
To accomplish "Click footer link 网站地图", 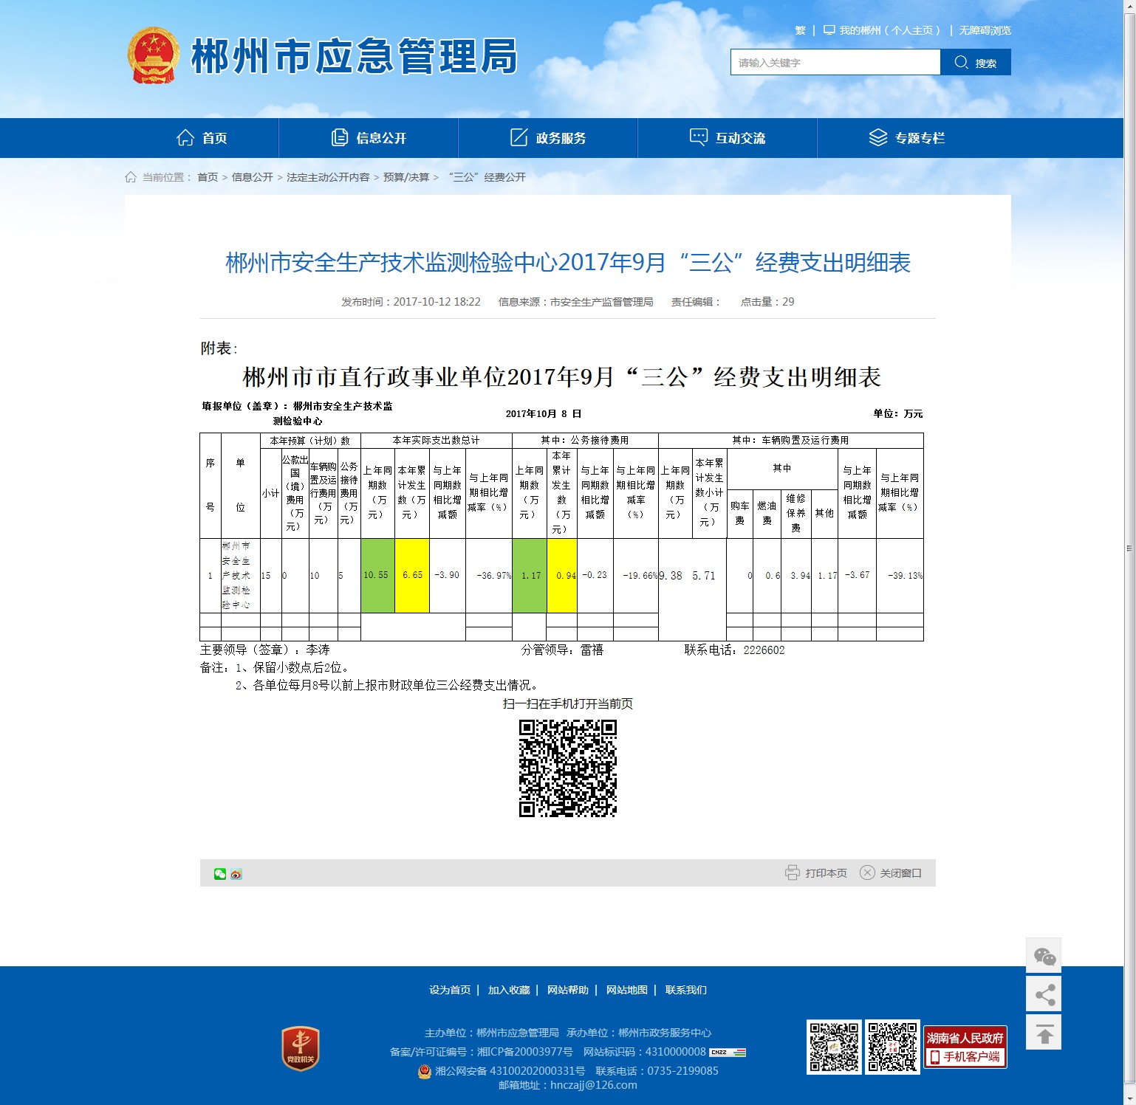I will coord(627,990).
